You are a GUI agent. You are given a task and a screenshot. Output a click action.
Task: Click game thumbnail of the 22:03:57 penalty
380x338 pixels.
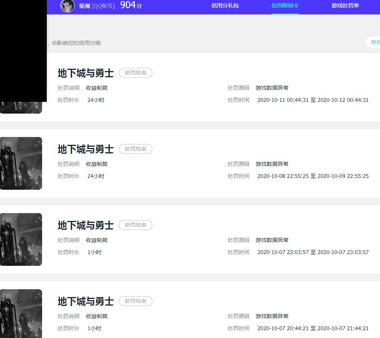[21, 239]
